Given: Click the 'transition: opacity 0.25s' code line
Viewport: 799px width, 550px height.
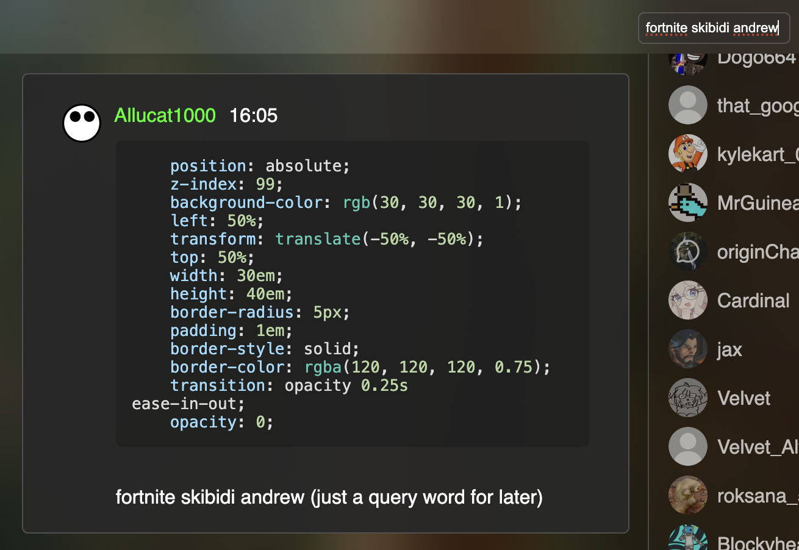Looking at the screenshot, I should pyautogui.click(x=289, y=385).
